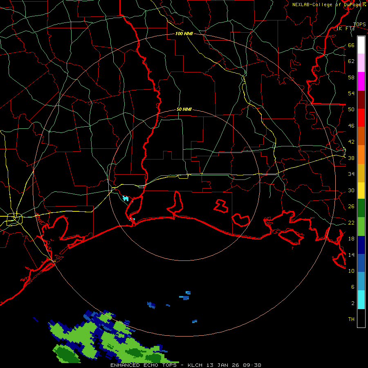Image resolution: width=368 pixels, height=368 pixels.
Task: Pick the bright orange legend swatch
Action: 361,155
